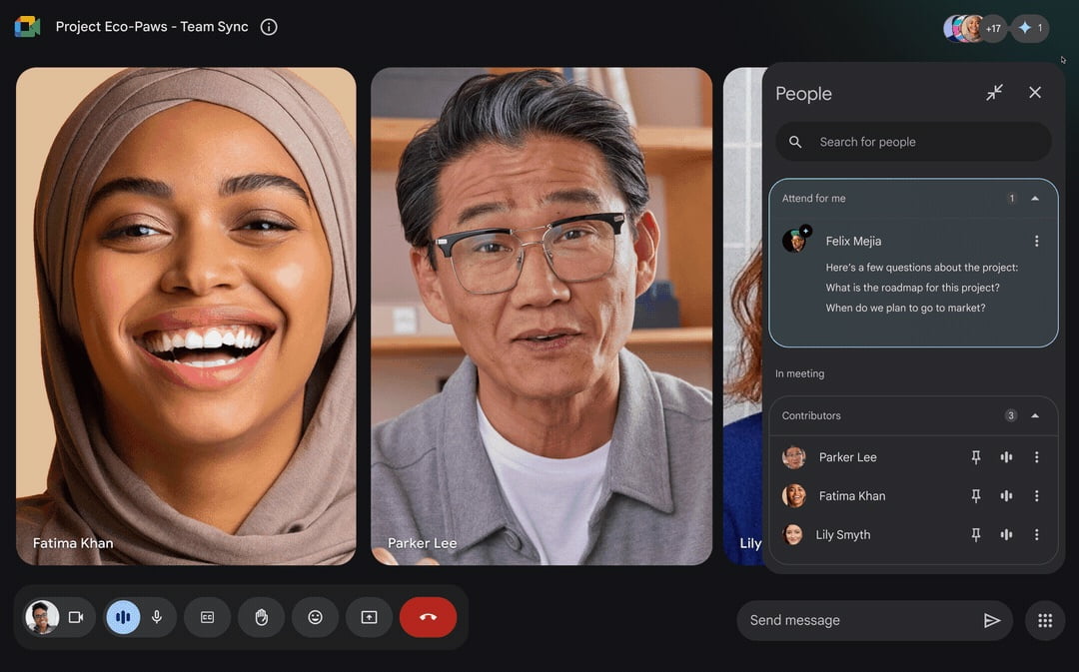Collapse the Attend for me section

1036,198
